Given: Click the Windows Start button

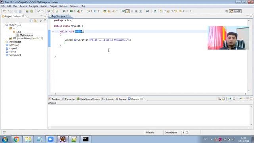Looking at the screenshot, I should pyautogui.click(x=5, y=139).
